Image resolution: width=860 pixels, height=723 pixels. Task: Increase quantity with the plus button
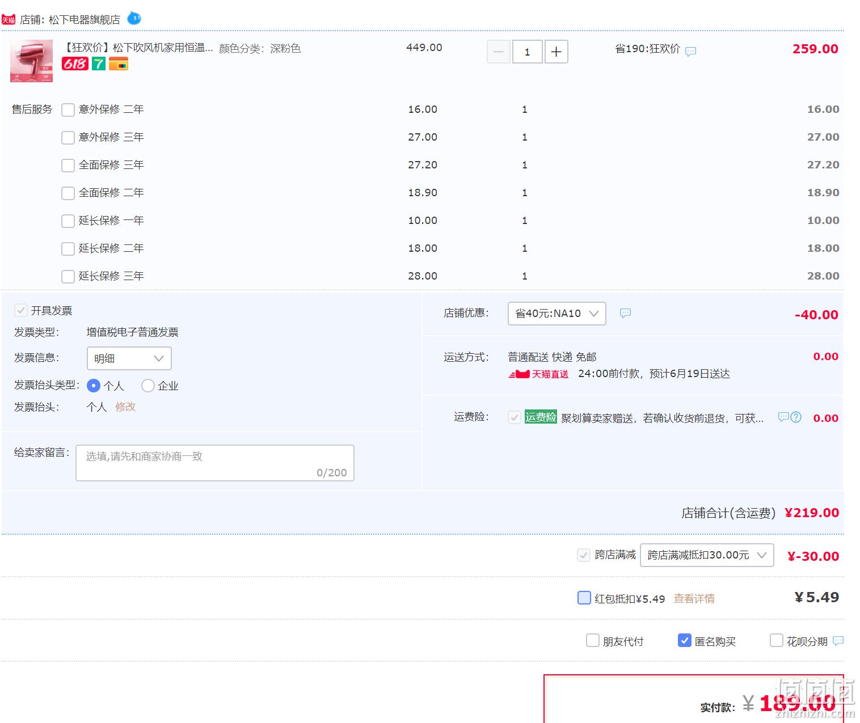coord(557,52)
